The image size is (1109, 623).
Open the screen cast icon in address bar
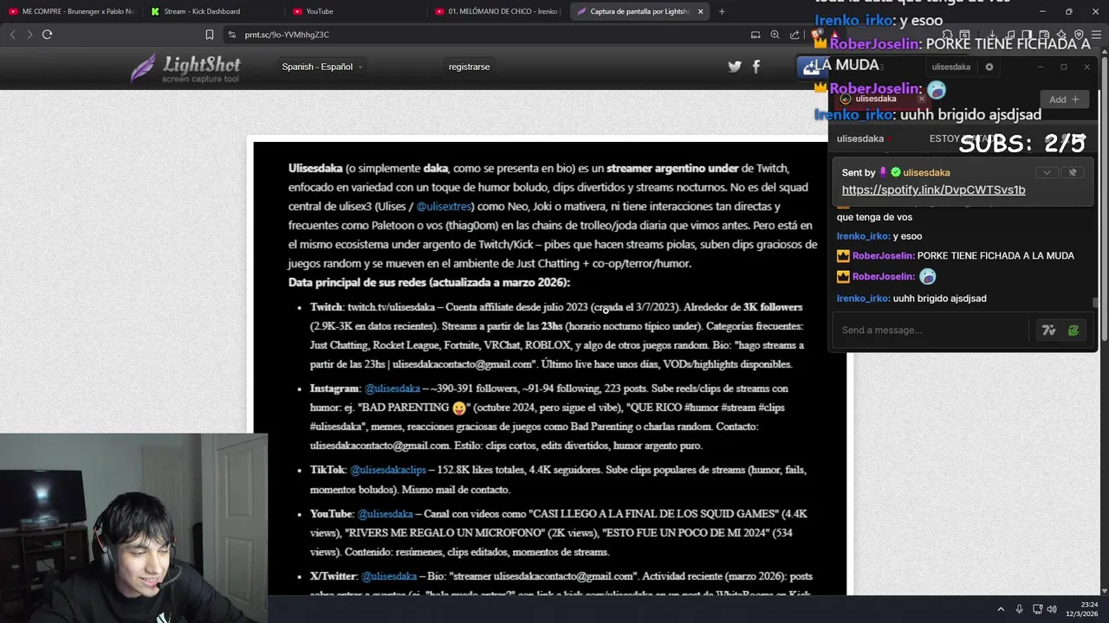[x=756, y=35]
